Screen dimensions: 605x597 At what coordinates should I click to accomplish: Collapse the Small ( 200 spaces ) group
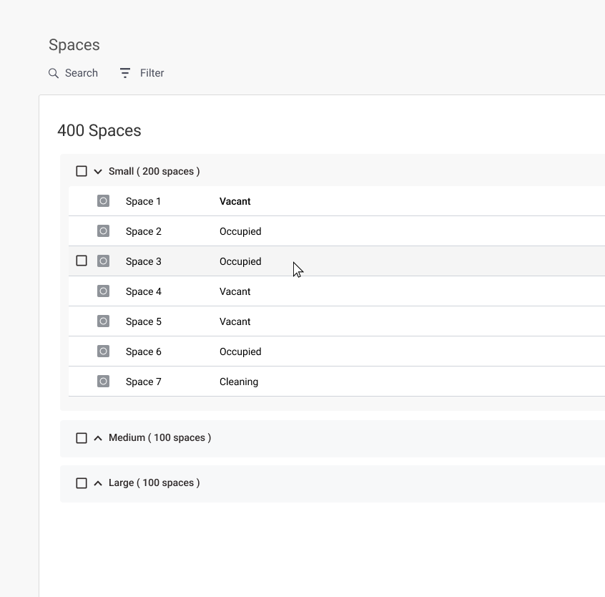click(x=98, y=171)
